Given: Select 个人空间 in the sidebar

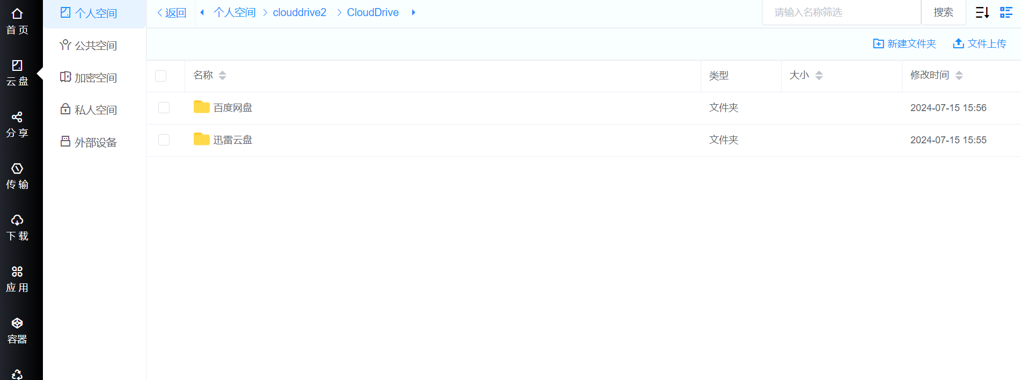Looking at the screenshot, I should pos(94,13).
